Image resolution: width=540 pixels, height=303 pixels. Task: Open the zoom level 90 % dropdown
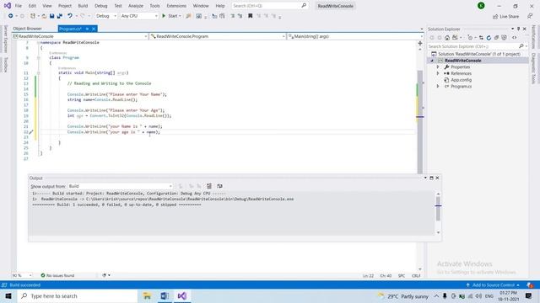point(22,275)
